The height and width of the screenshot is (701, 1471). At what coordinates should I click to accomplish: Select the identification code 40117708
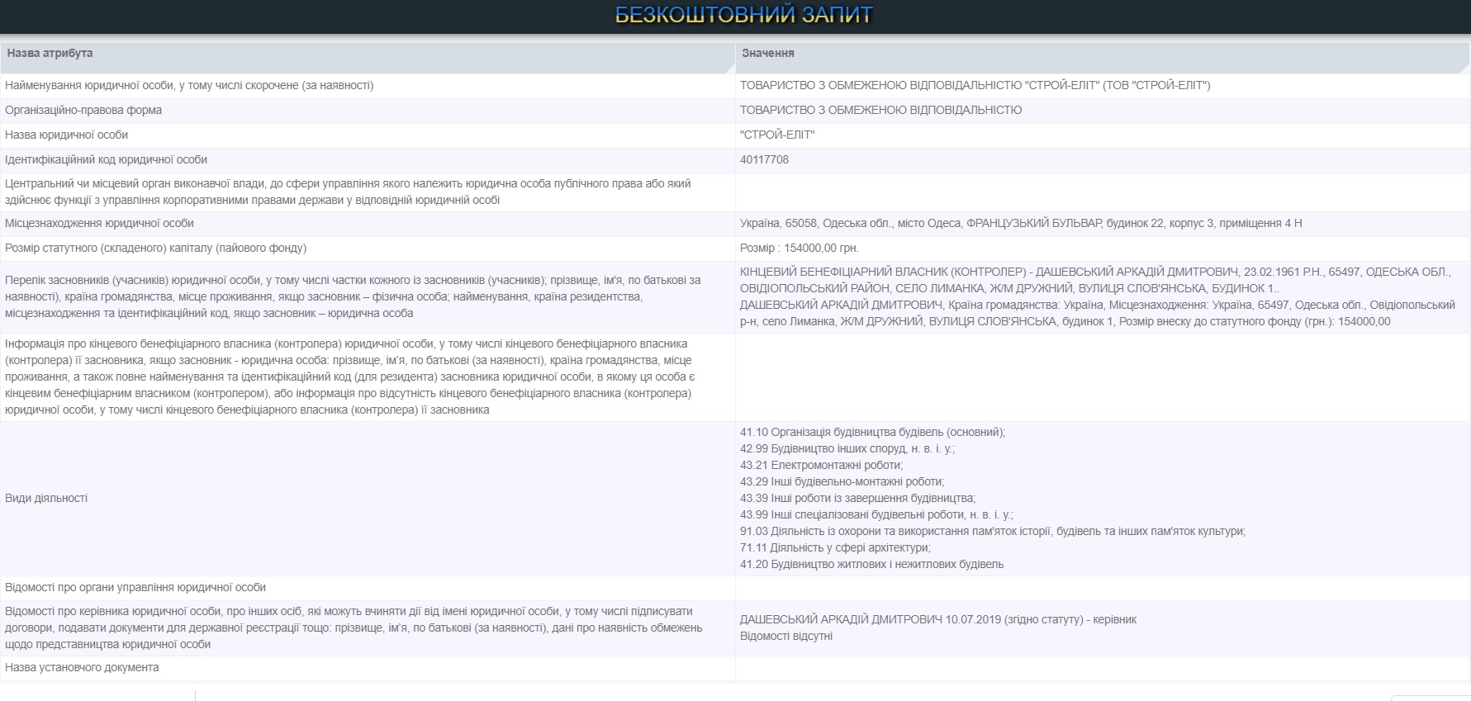click(764, 159)
